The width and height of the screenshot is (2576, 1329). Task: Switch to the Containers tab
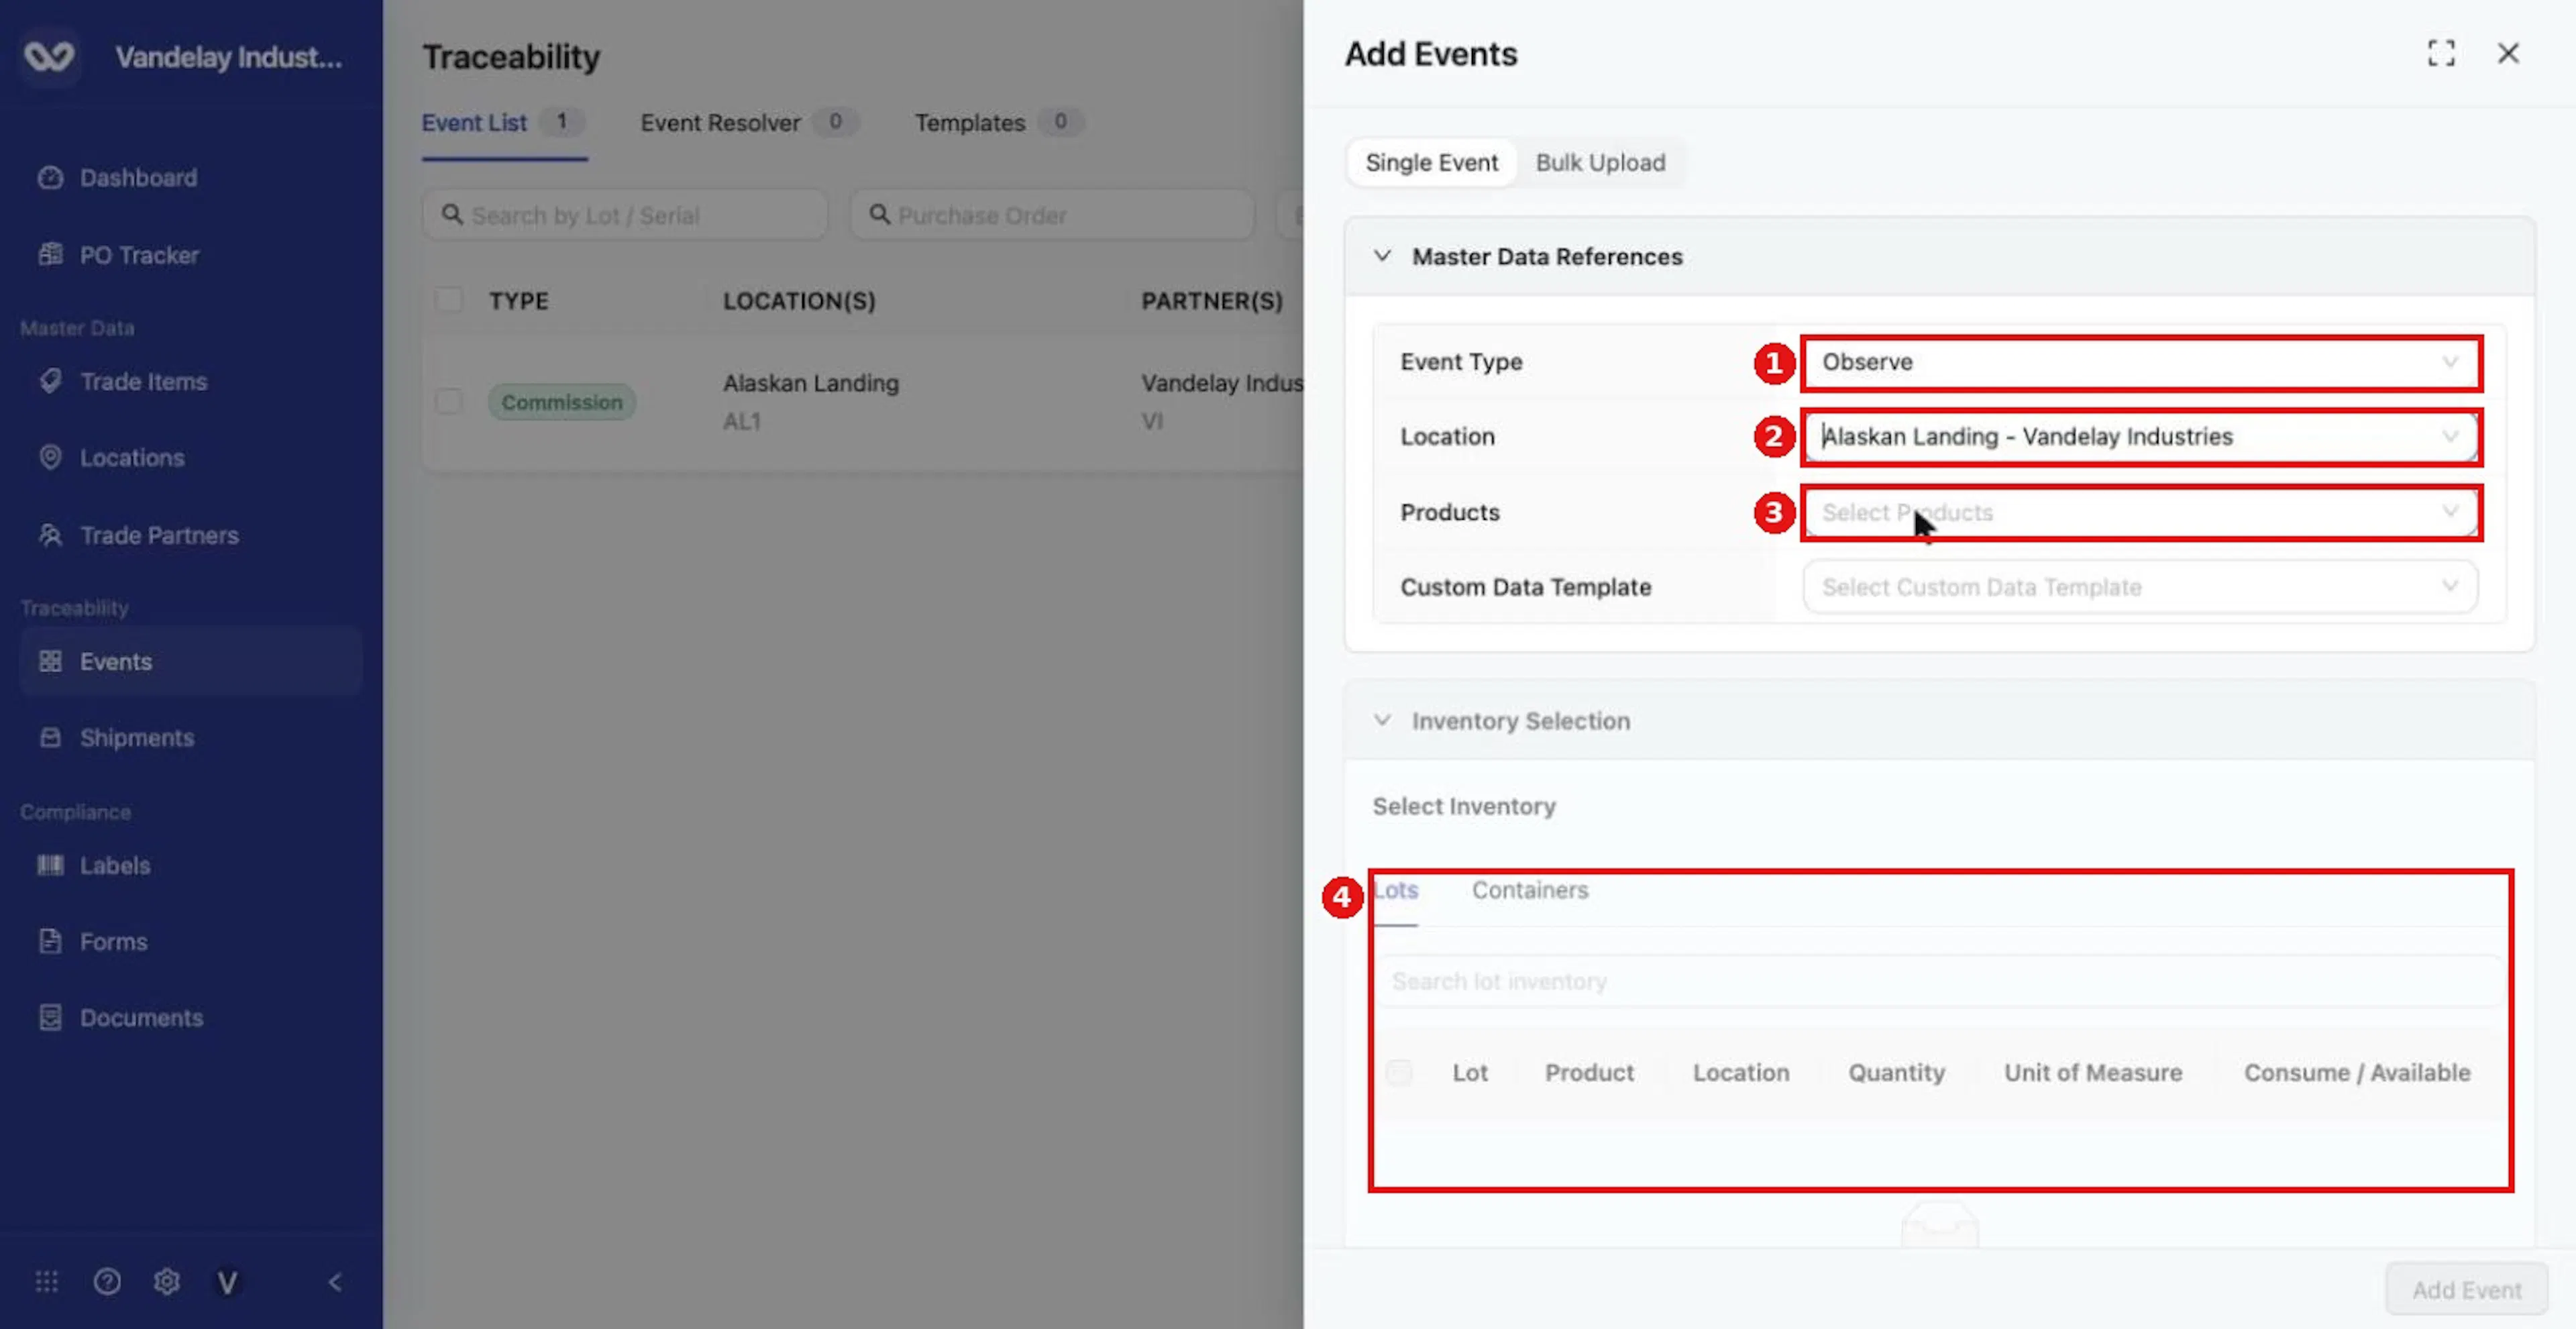(1529, 890)
